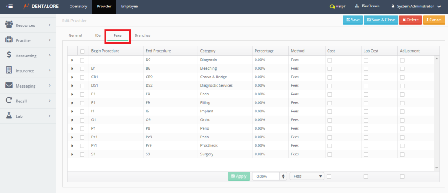The width and height of the screenshot is (448, 193).
Task: Click the red Delete button
Action: coord(410,20)
